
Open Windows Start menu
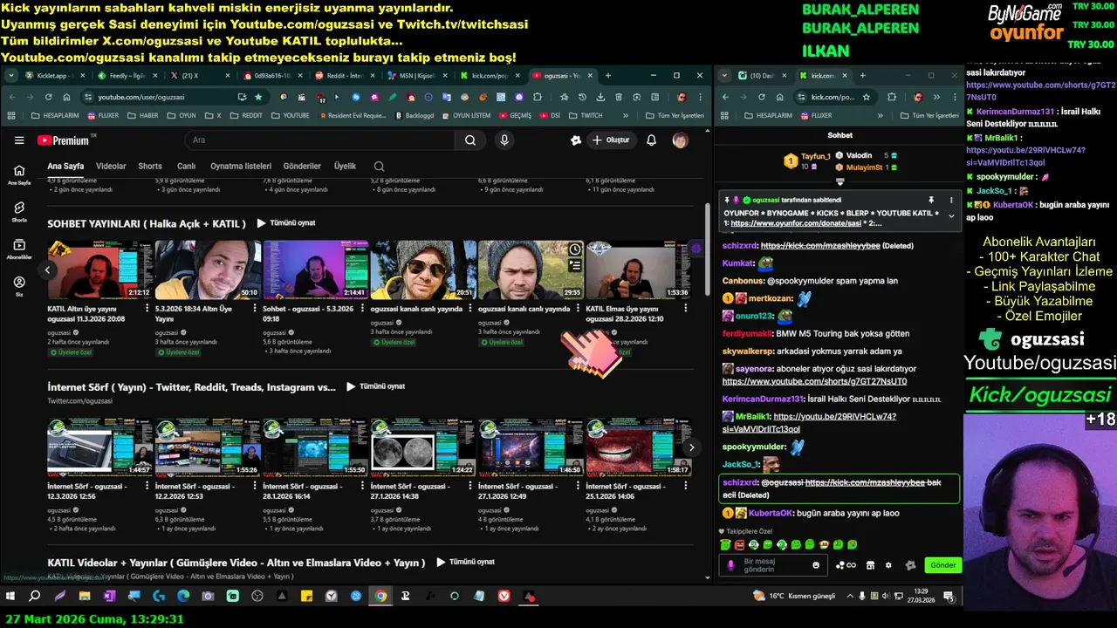10,597
